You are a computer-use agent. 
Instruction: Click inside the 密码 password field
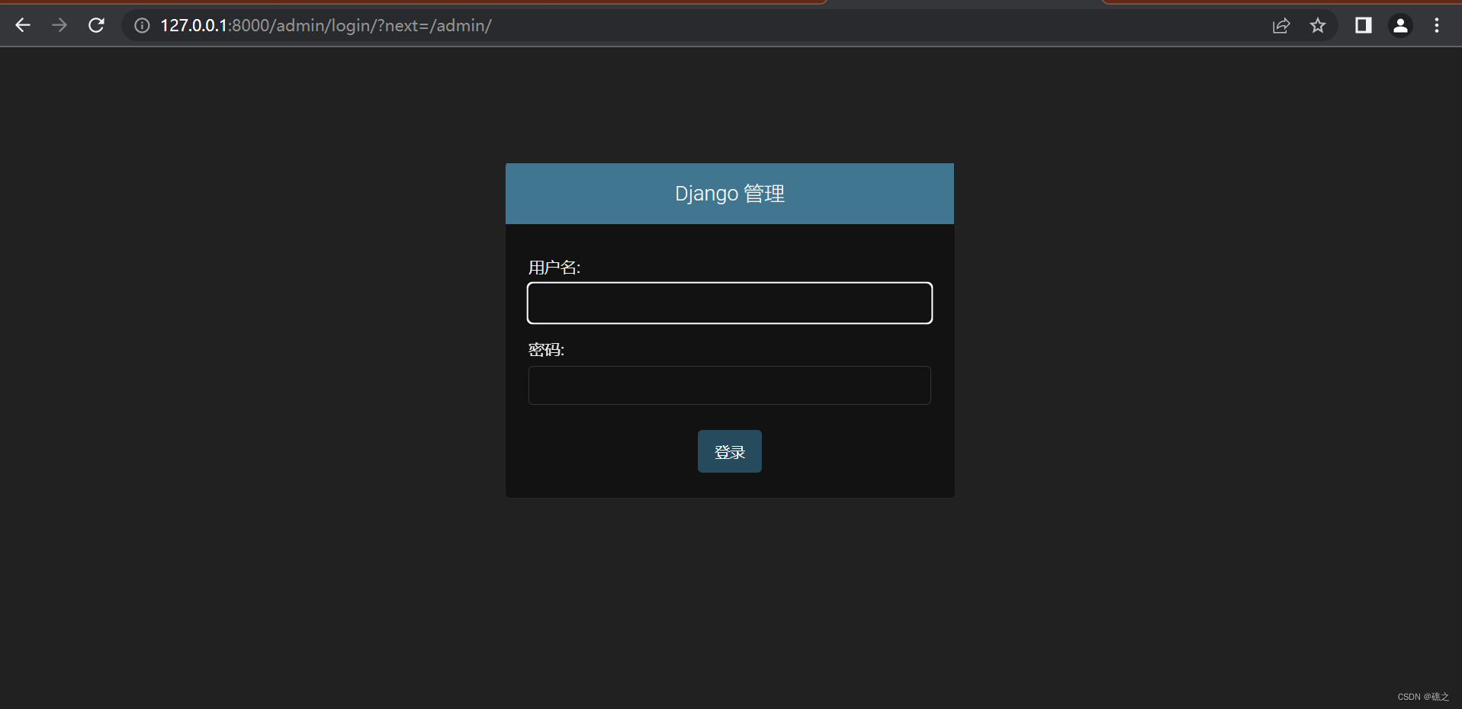[729, 385]
